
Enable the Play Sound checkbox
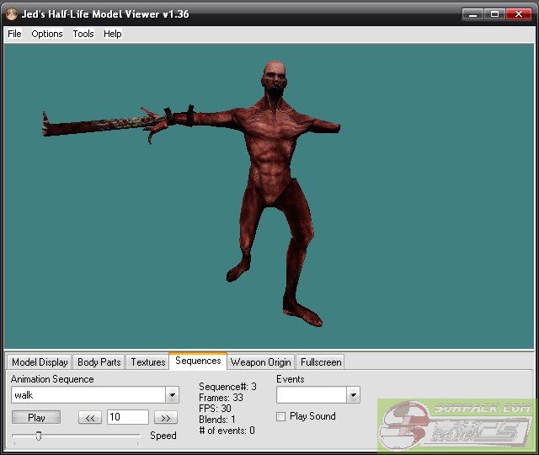click(x=281, y=416)
